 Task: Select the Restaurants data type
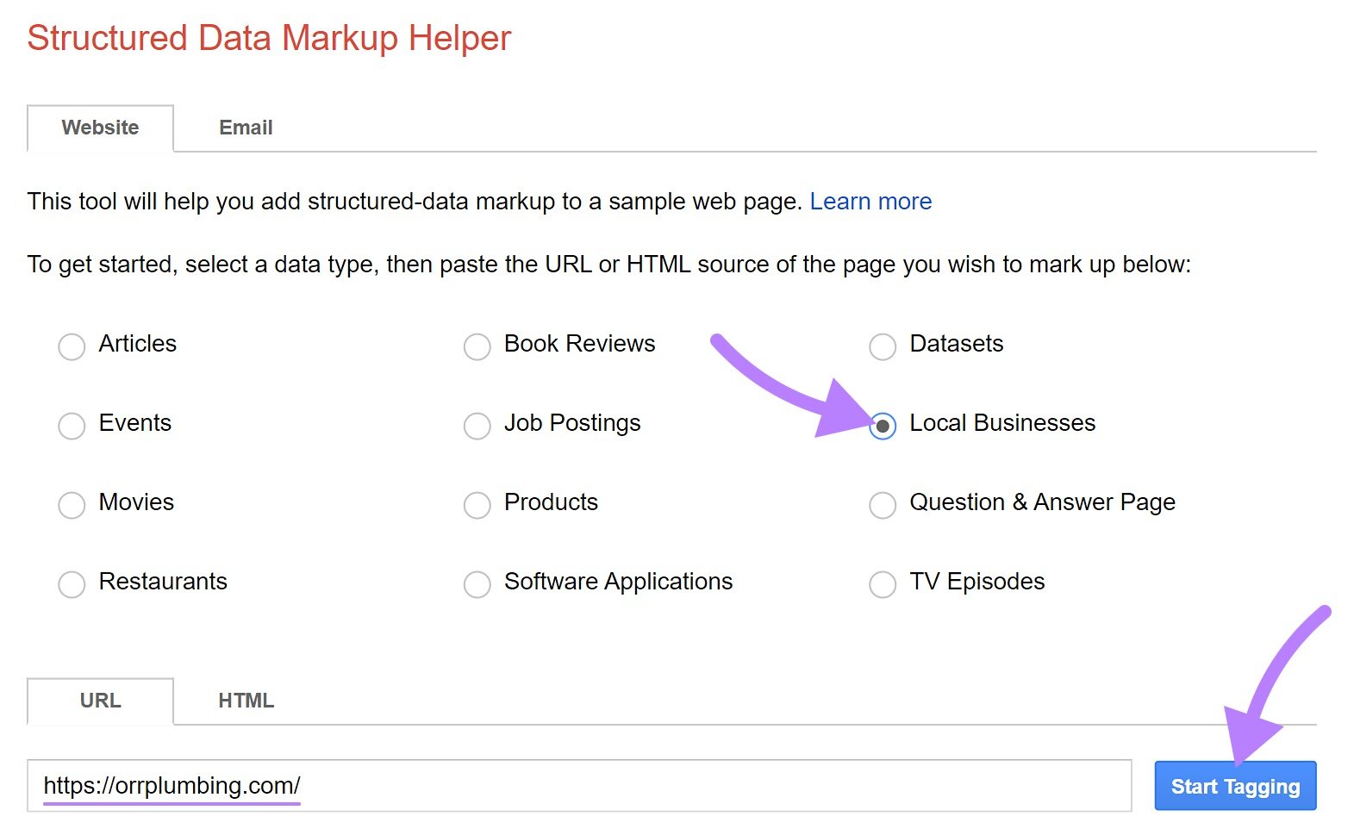click(x=72, y=584)
